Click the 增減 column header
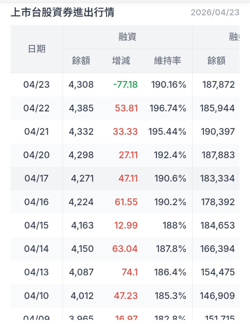The image size is (250, 324). pos(121,61)
